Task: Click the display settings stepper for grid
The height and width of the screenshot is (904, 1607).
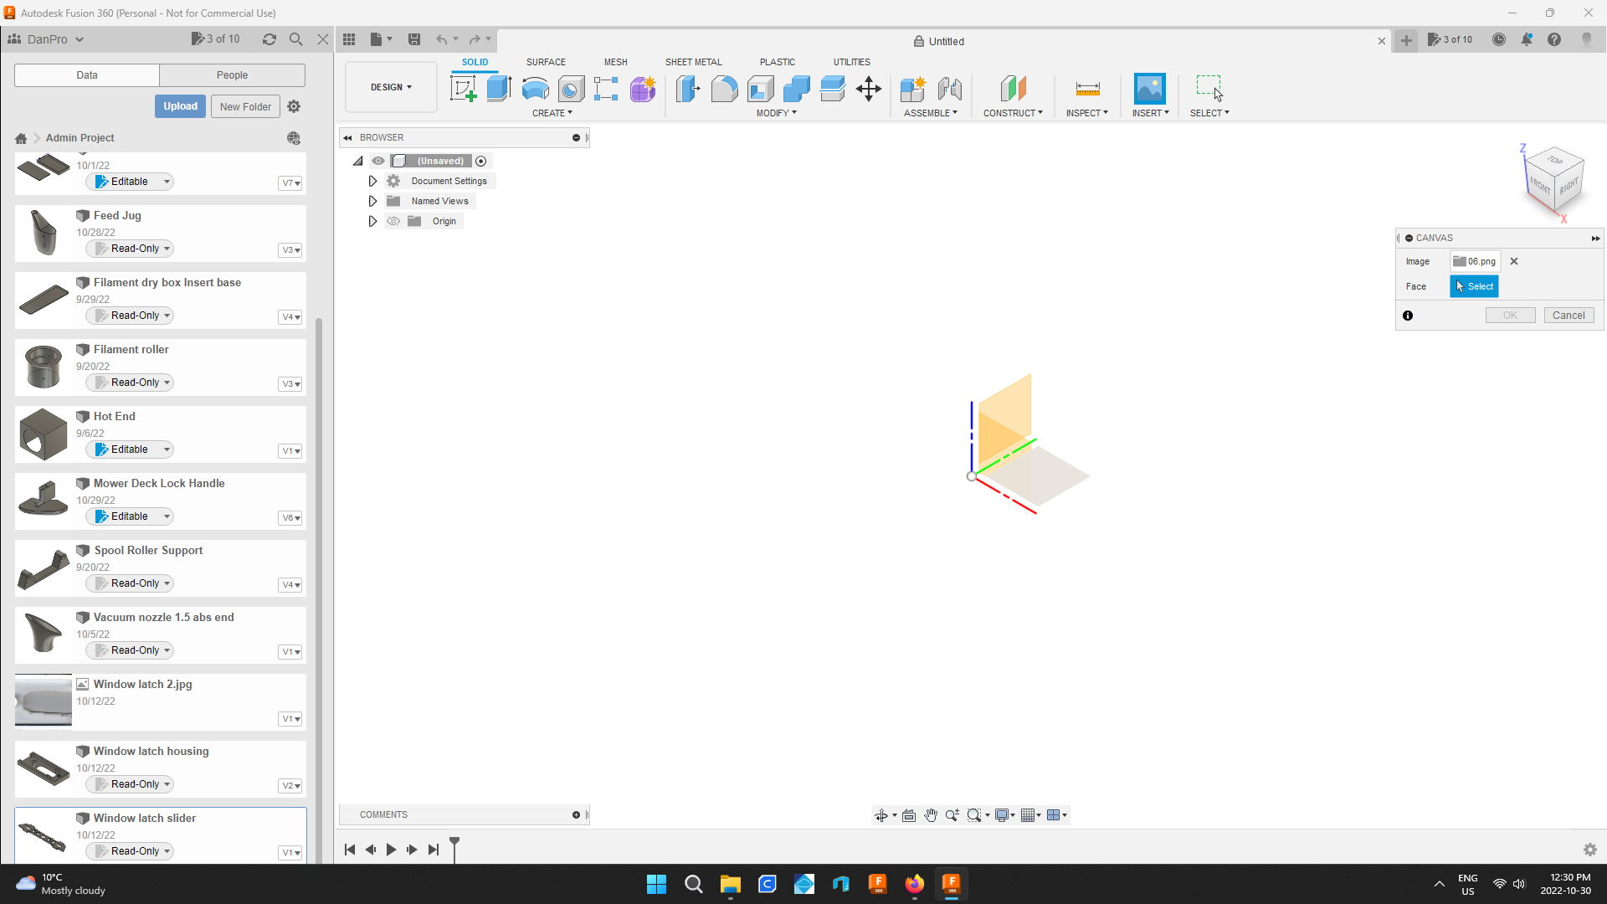Action: point(1038,814)
